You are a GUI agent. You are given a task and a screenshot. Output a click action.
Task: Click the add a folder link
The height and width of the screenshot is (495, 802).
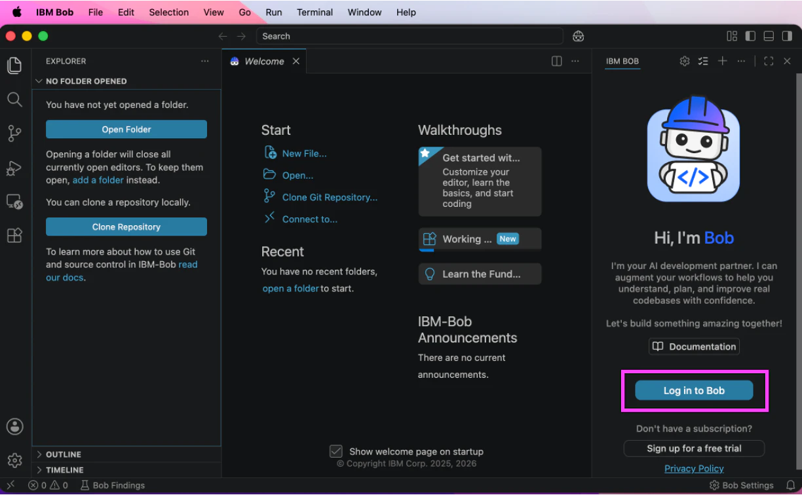tap(98, 180)
